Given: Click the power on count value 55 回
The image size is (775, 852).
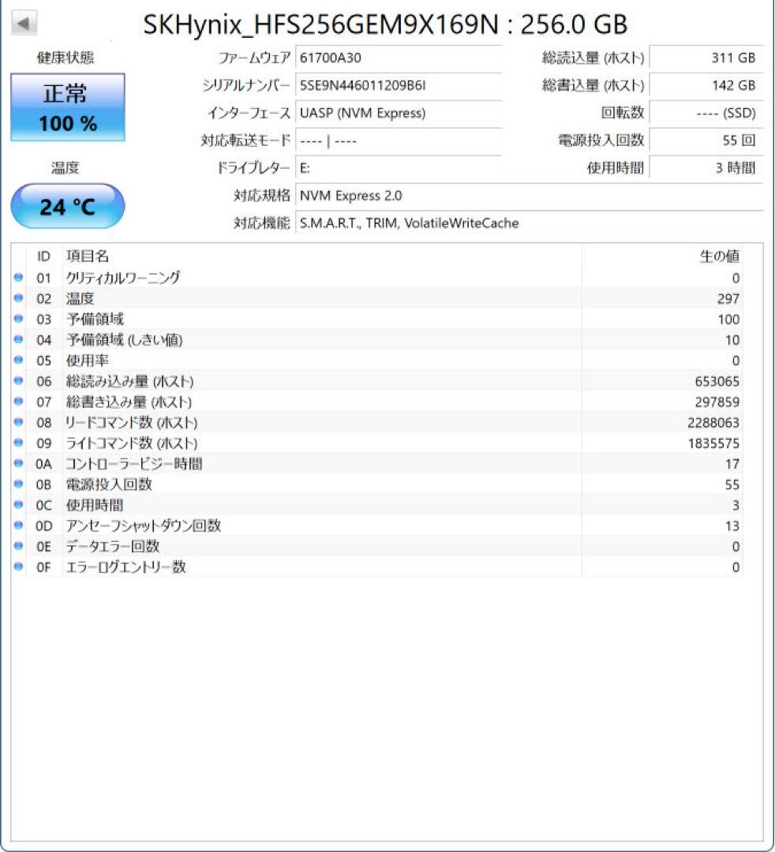Looking at the screenshot, I should [706, 140].
